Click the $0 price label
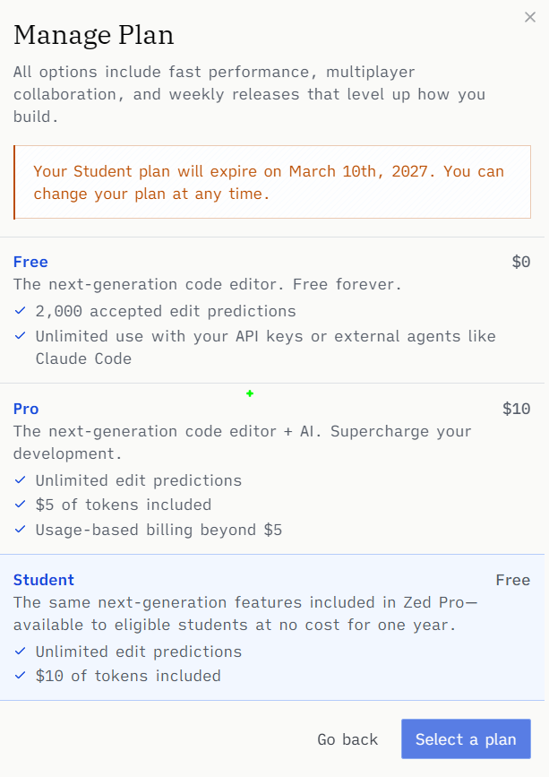The image size is (549, 777). click(x=521, y=262)
